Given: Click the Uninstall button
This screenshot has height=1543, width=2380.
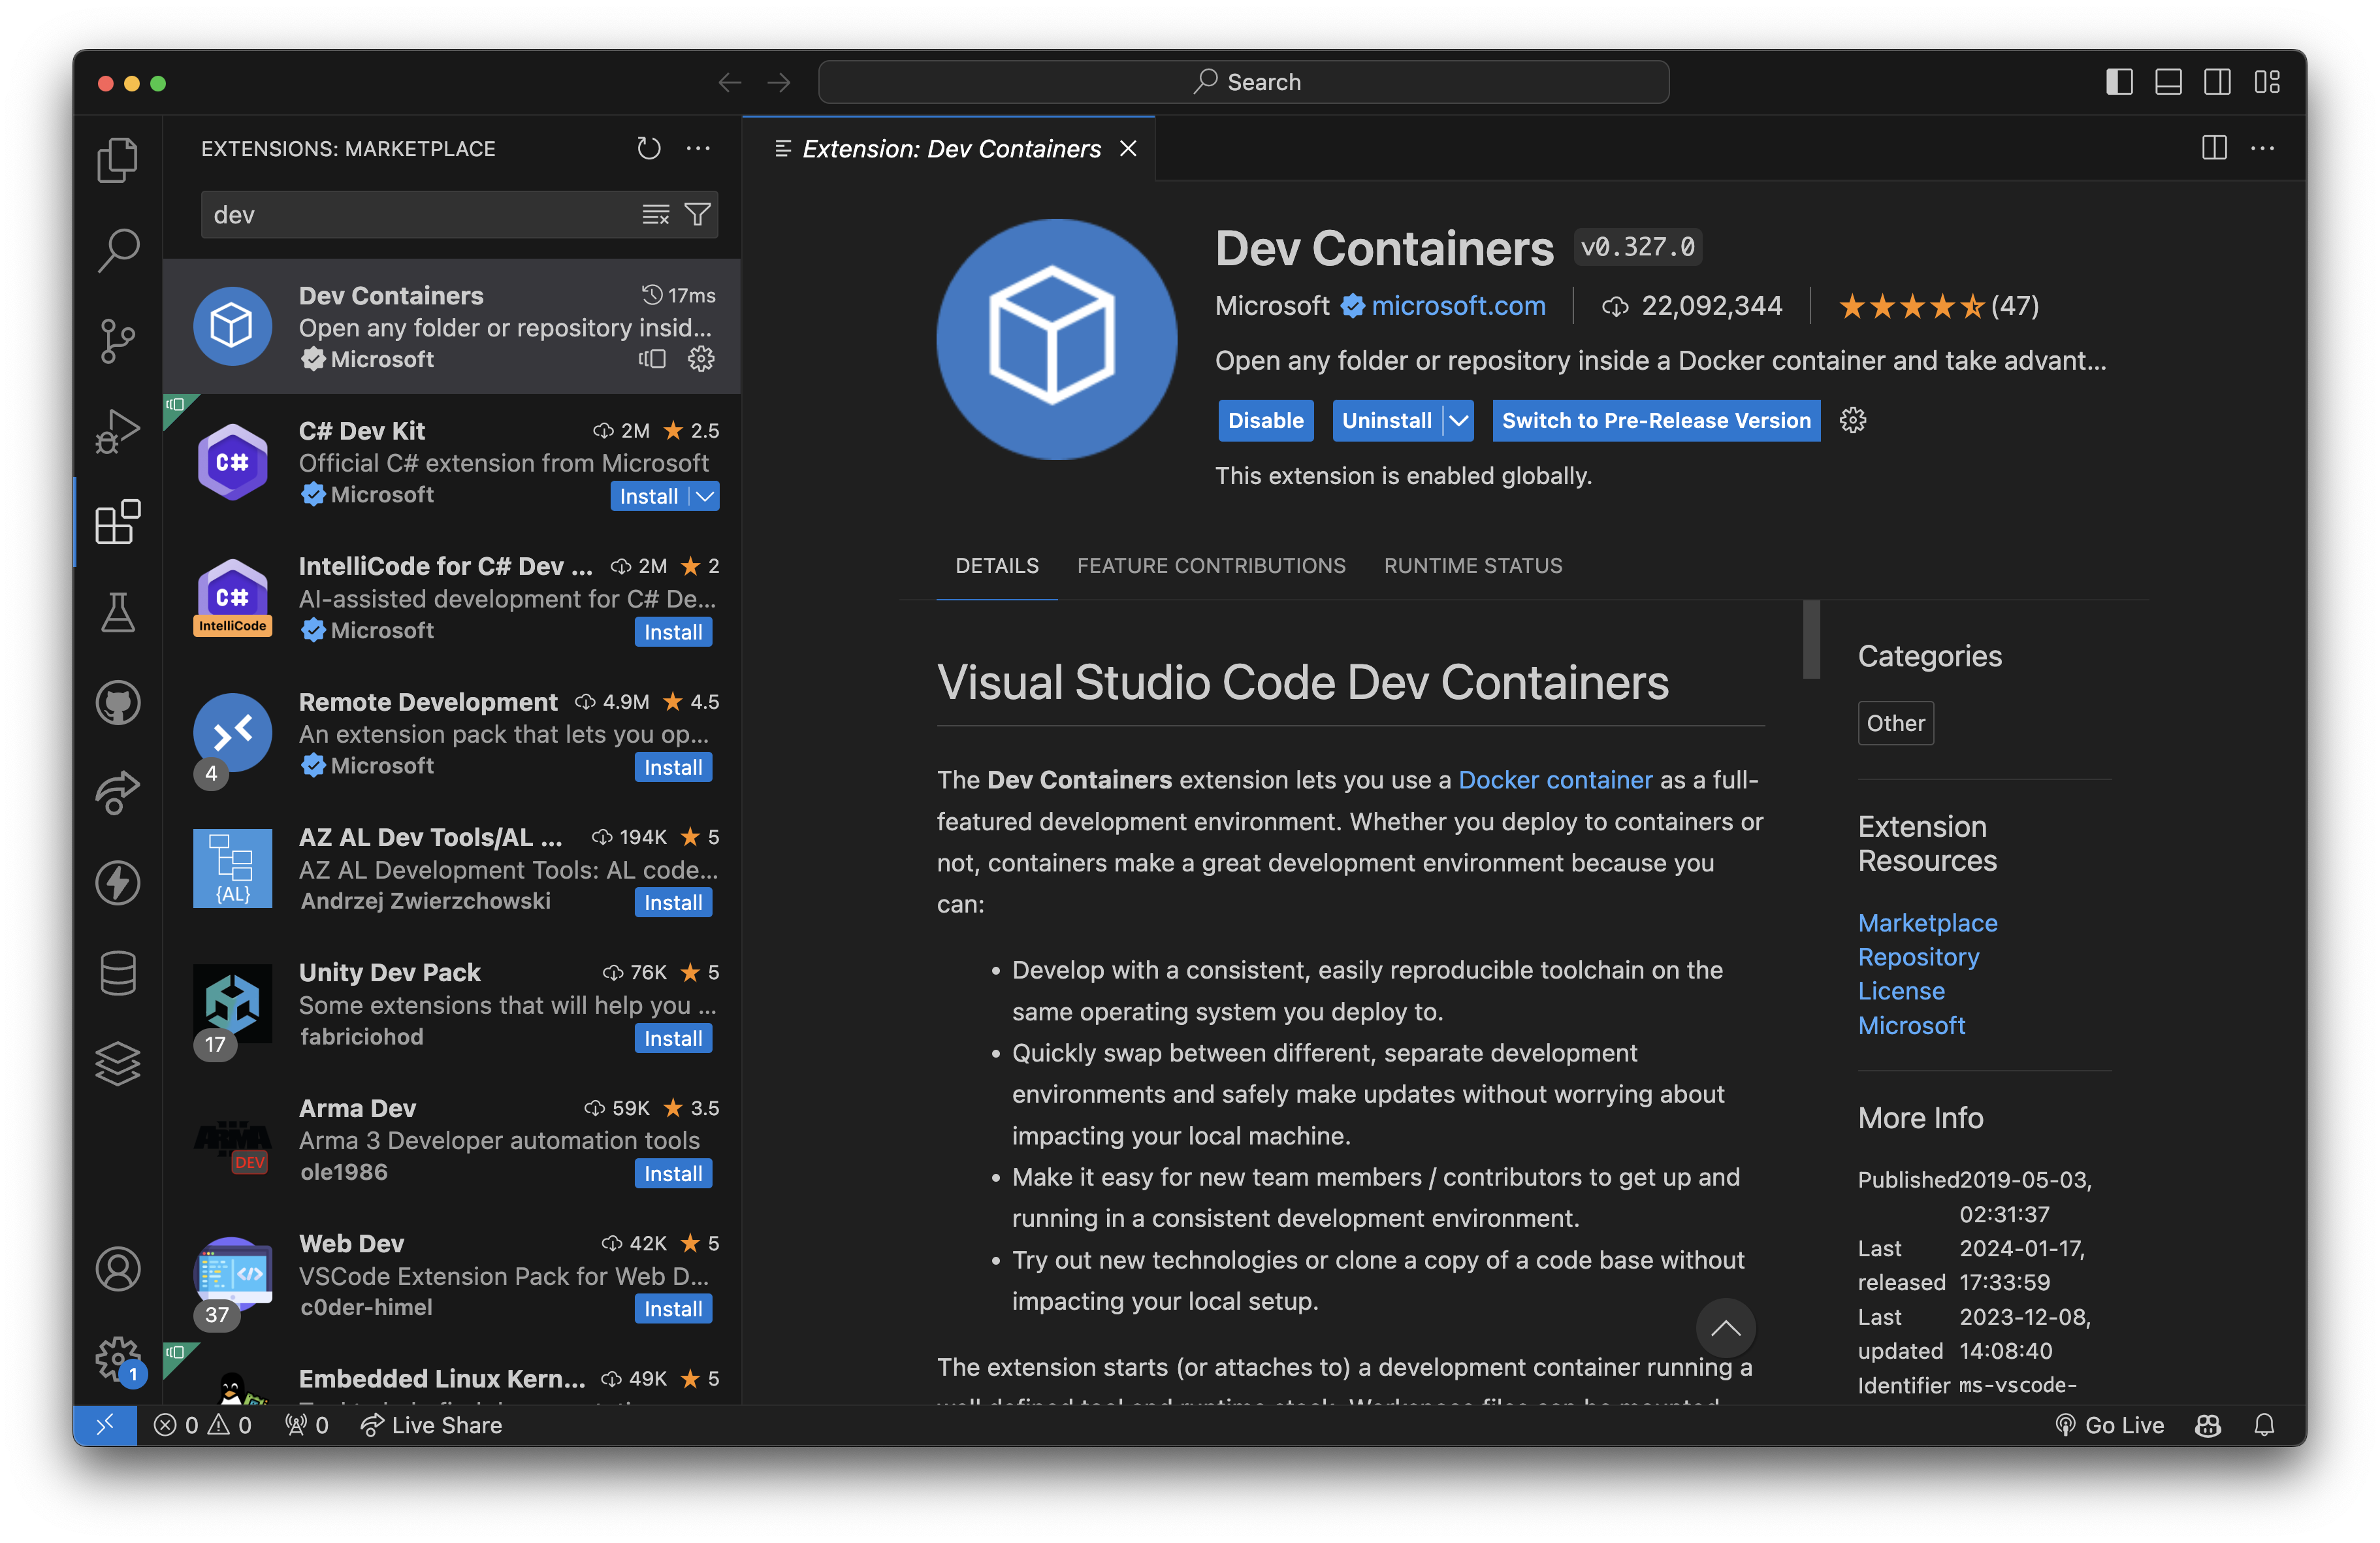Looking at the screenshot, I should tap(1386, 420).
